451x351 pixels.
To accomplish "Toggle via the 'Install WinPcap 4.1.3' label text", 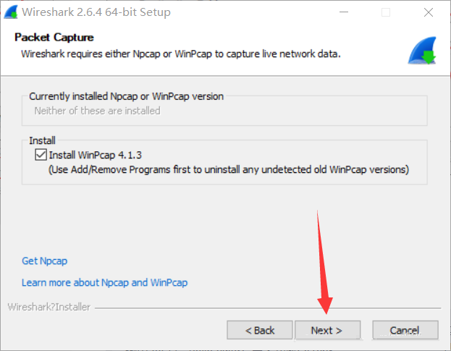I will click(x=96, y=155).
